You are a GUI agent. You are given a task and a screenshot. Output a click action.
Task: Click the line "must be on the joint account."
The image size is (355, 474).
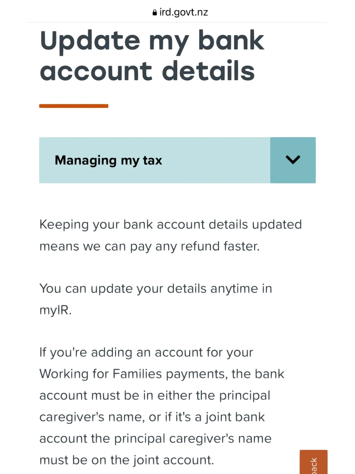click(x=127, y=460)
